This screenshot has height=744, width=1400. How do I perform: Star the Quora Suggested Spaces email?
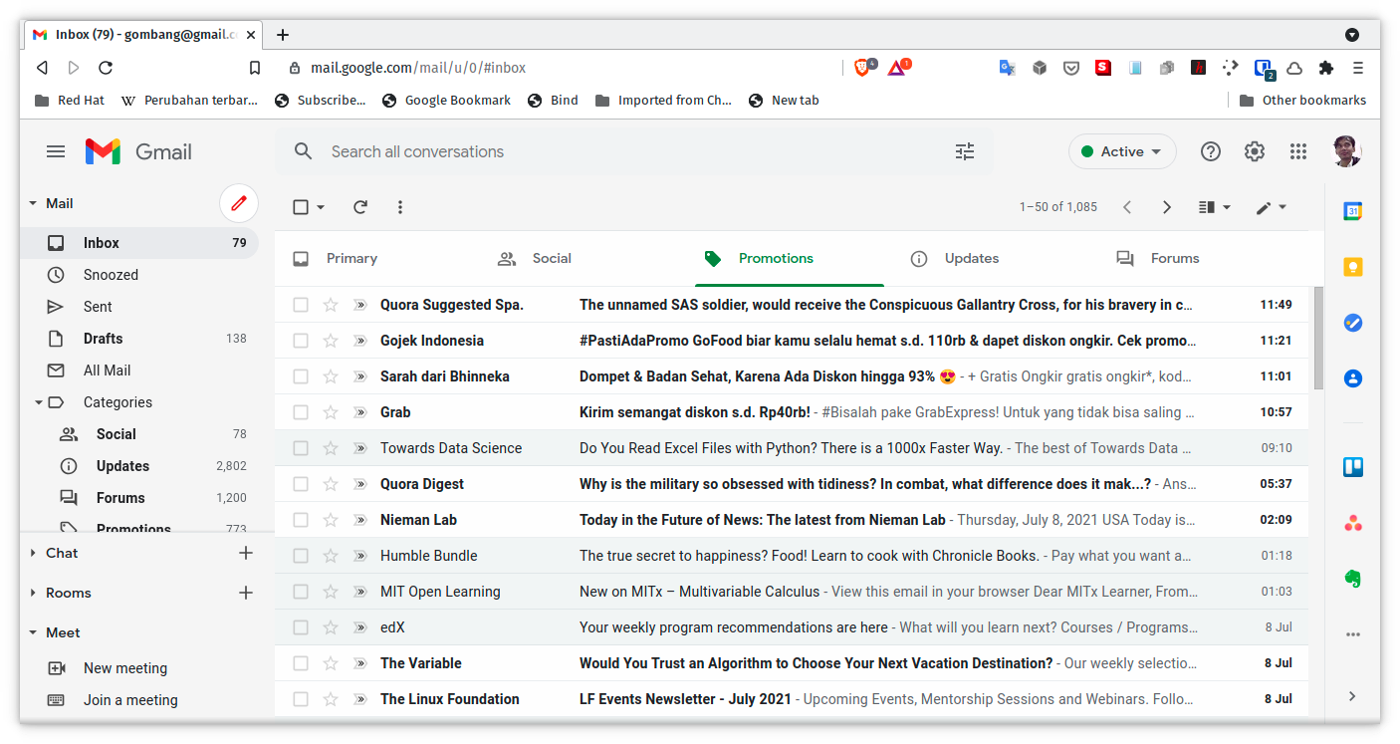[331, 305]
